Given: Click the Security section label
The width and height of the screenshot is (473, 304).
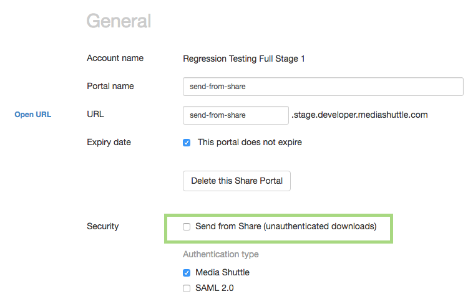Looking at the screenshot, I should pos(102,226).
